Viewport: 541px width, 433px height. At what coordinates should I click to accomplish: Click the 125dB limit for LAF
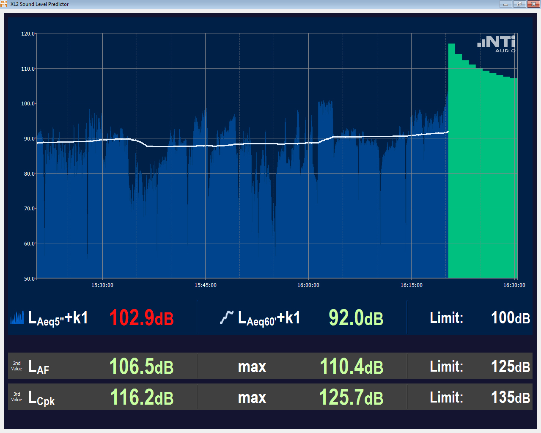[510, 367]
